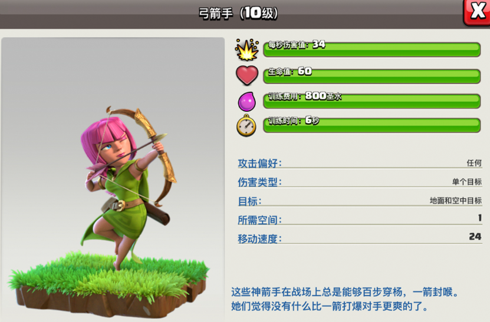Close the Archer info window
Viewport: 490px width, 322px height.
click(477, 12)
